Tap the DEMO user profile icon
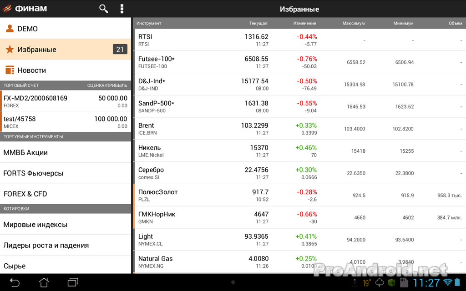The image size is (466, 291). point(10,29)
